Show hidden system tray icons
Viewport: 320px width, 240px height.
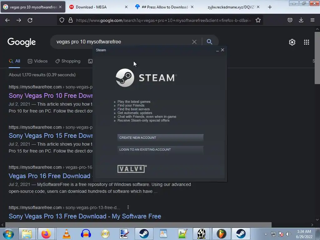(x=266, y=234)
